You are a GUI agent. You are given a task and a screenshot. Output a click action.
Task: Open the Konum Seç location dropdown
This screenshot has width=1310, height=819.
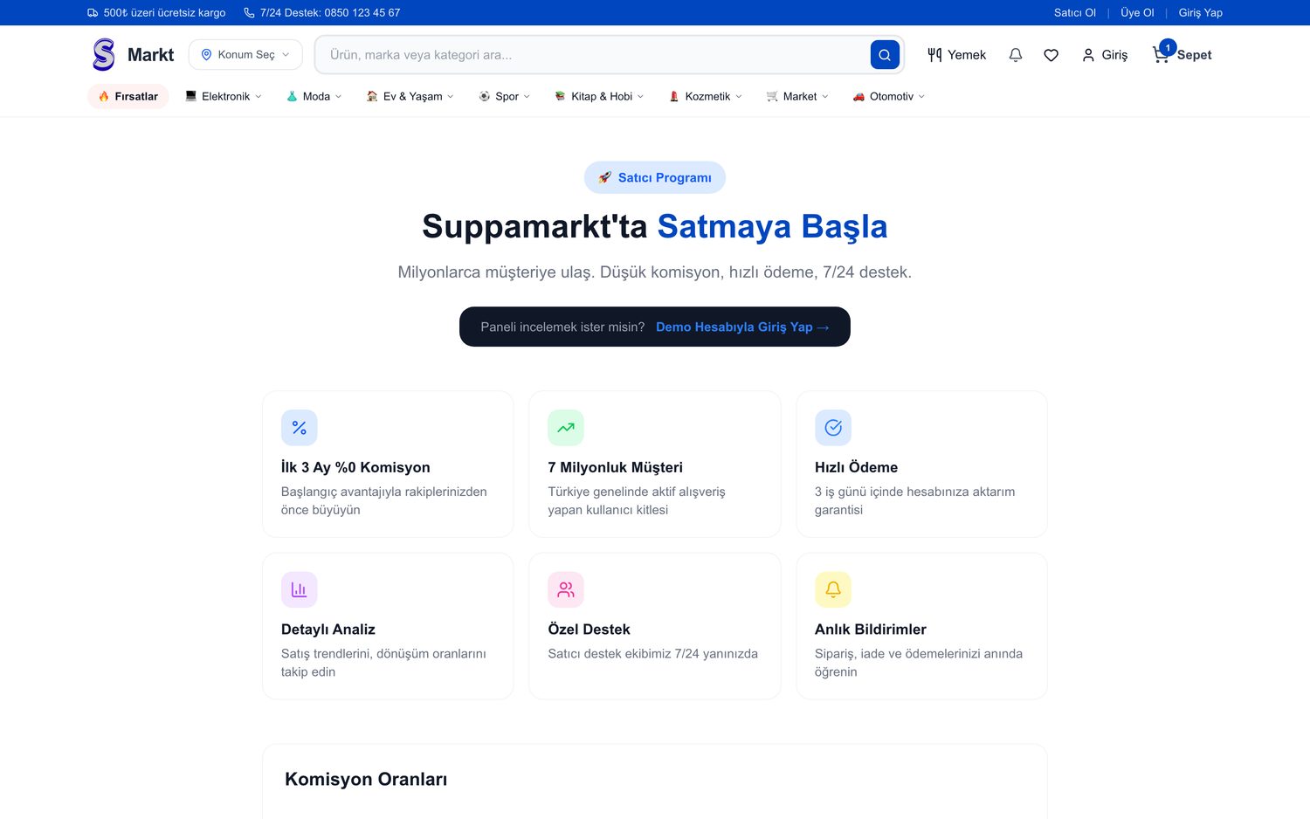pyautogui.click(x=245, y=54)
